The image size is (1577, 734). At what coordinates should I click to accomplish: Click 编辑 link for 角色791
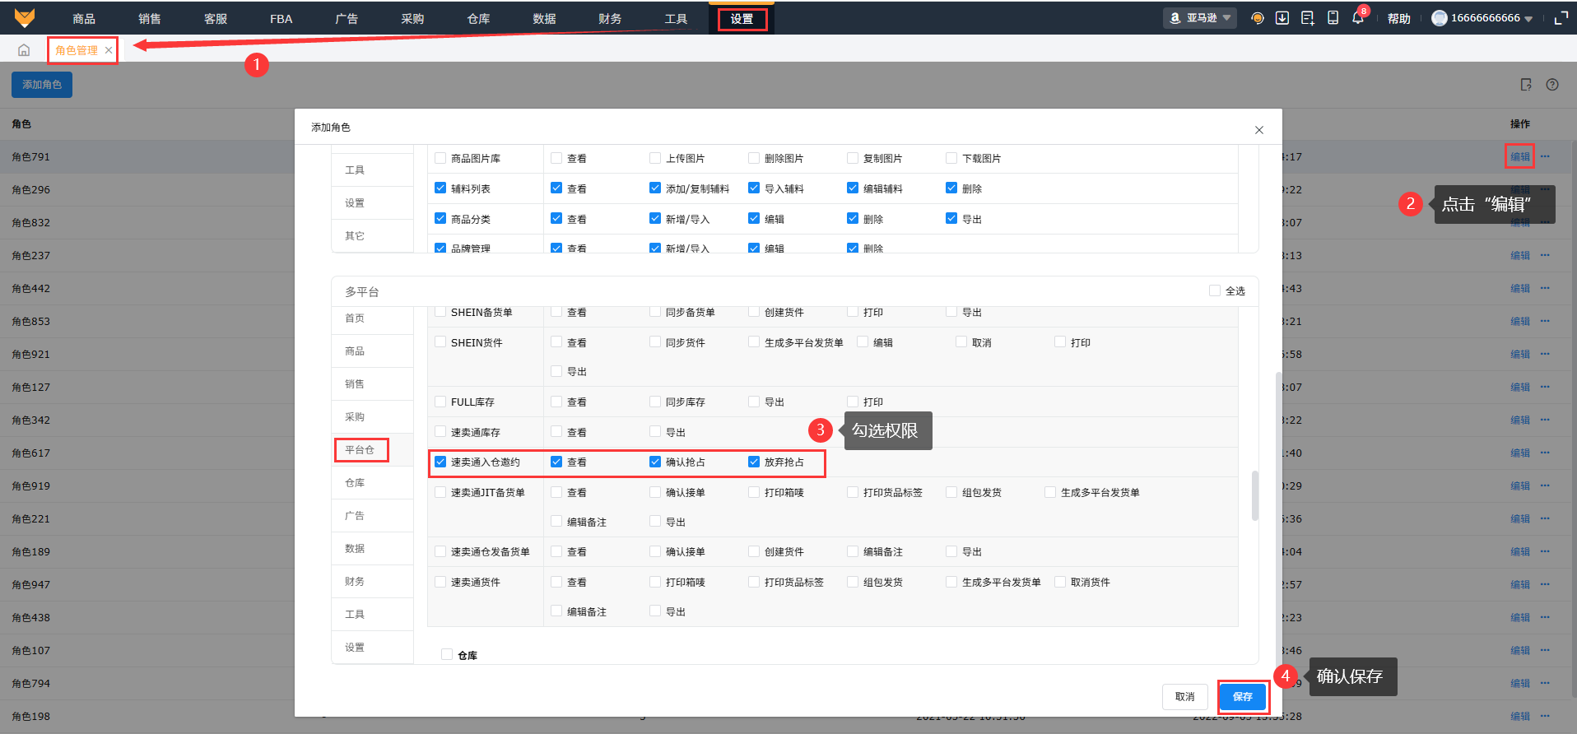coord(1519,156)
